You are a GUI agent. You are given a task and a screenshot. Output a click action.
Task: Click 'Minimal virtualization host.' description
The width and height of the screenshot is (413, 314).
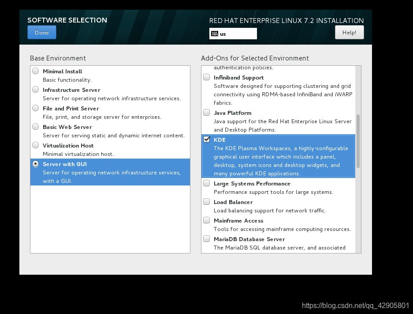[x=78, y=154]
